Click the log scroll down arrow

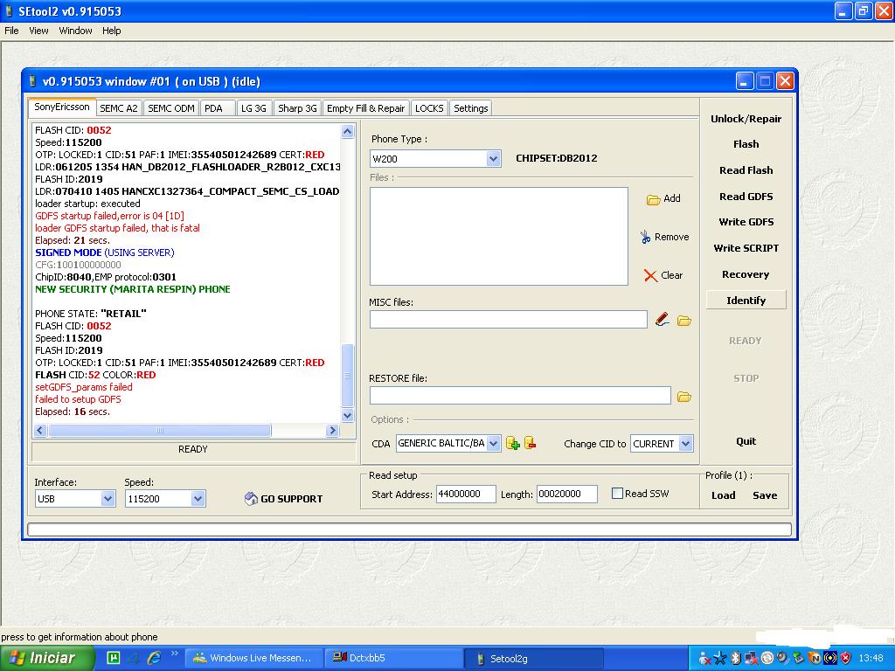point(347,415)
